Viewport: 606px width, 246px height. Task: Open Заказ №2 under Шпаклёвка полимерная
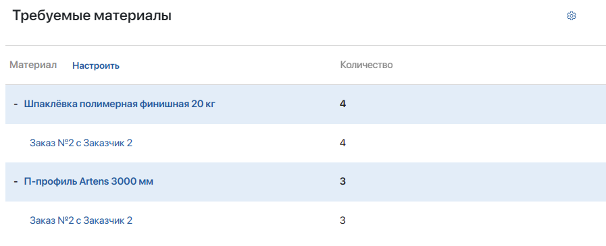(81, 143)
